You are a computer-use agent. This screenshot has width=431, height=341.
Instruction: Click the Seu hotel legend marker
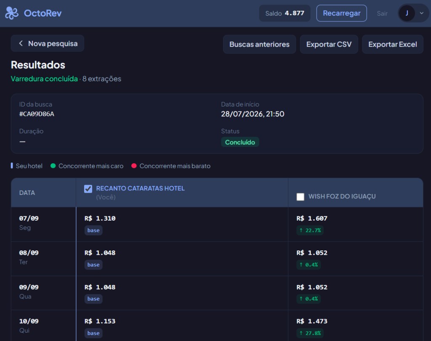tap(12, 165)
